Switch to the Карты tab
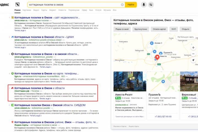 (44, 10)
